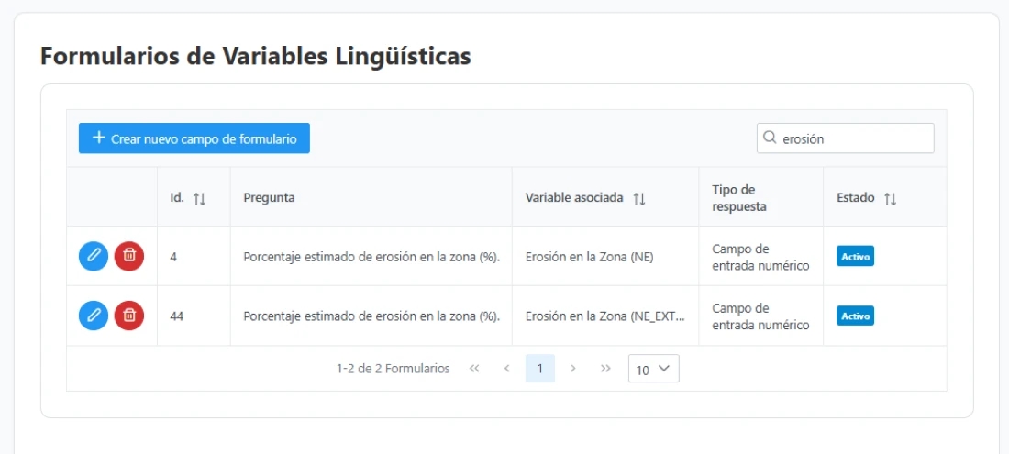Select page 1 in paginator
The width and height of the screenshot is (1009, 454).
click(540, 369)
